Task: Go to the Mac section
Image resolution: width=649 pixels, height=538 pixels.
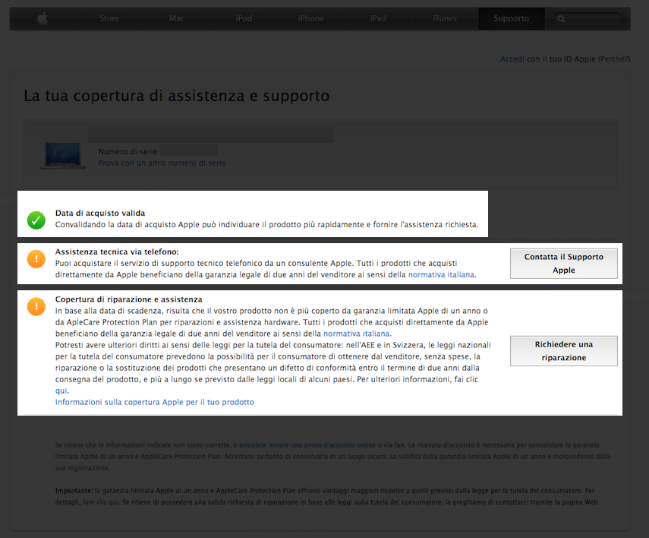Action: (177, 18)
